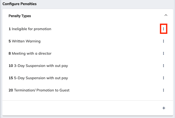Open the Written Warning kebab menu
The image size is (175, 118).
[x=164, y=41]
